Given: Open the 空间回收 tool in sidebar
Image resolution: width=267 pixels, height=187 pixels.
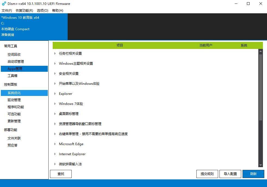Looking at the screenshot, I should coord(14,54).
